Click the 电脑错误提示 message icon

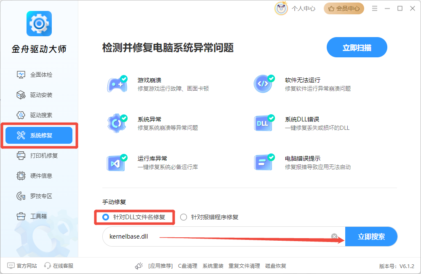coord(264,162)
